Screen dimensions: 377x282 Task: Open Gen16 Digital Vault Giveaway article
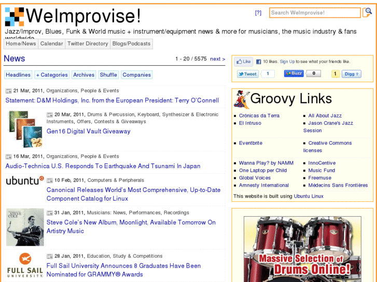pyautogui.click(x=89, y=131)
